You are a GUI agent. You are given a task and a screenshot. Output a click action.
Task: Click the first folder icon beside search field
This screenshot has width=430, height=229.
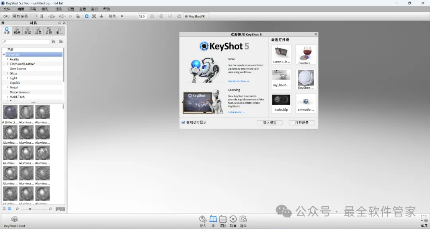click(x=53, y=41)
